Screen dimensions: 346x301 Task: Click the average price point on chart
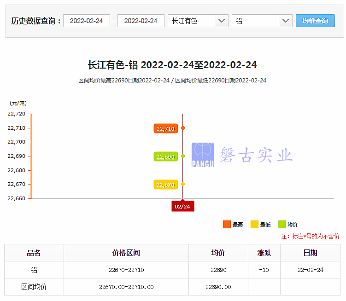tap(183, 156)
